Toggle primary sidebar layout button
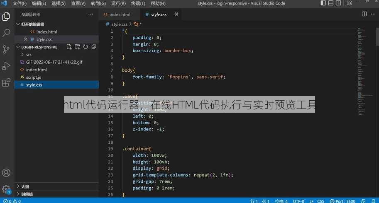Viewport: 379px width, 203px height. click(x=323, y=3)
